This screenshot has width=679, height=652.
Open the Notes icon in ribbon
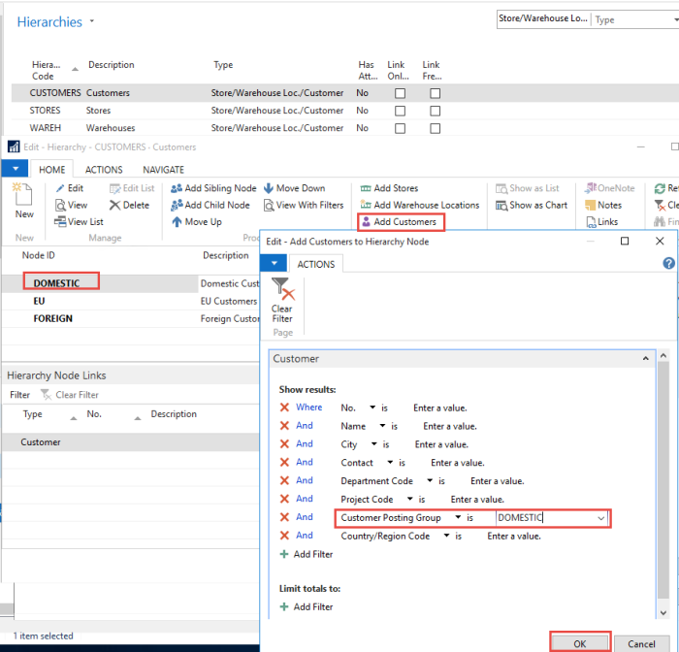[x=588, y=205]
